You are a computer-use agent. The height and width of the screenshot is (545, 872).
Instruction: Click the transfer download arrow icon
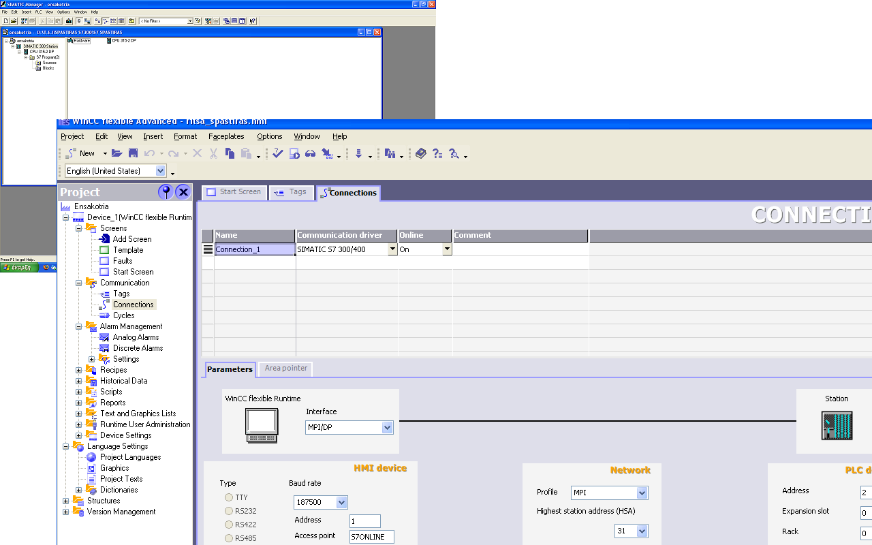[327, 153]
